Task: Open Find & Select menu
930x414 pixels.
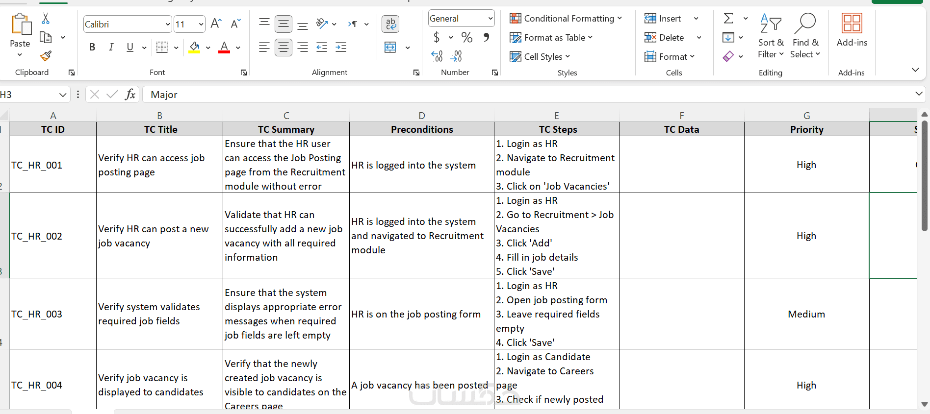Action: point(805,36)
